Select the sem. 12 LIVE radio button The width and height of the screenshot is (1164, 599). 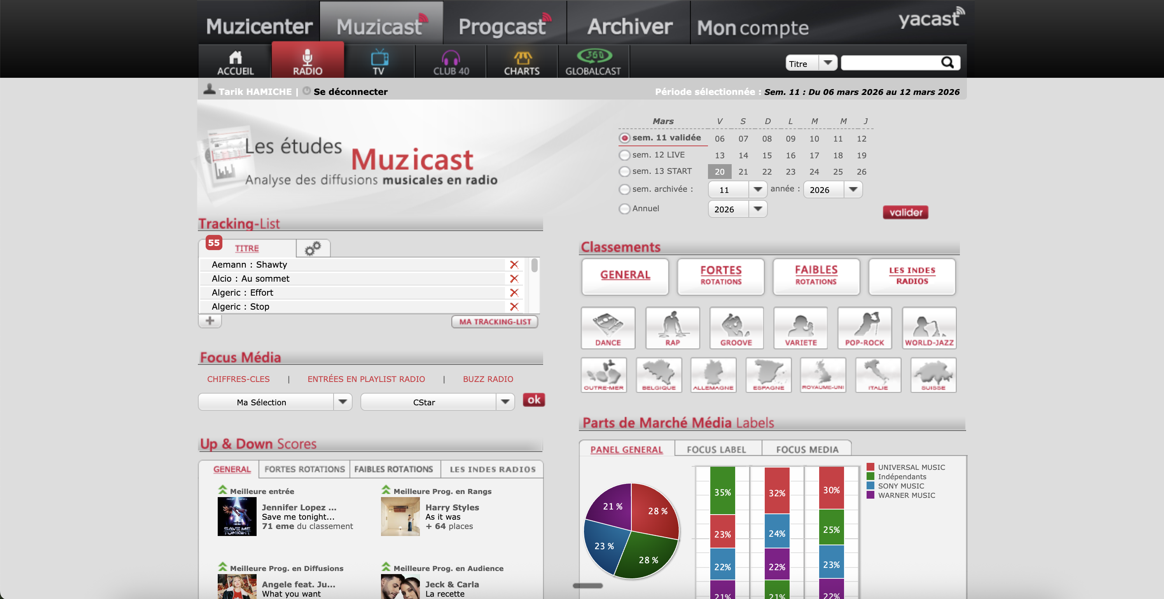coord(624,155)
